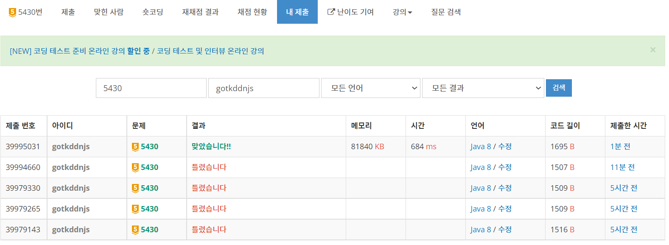
Task: Click submission number 39995031
Action: 23,147
